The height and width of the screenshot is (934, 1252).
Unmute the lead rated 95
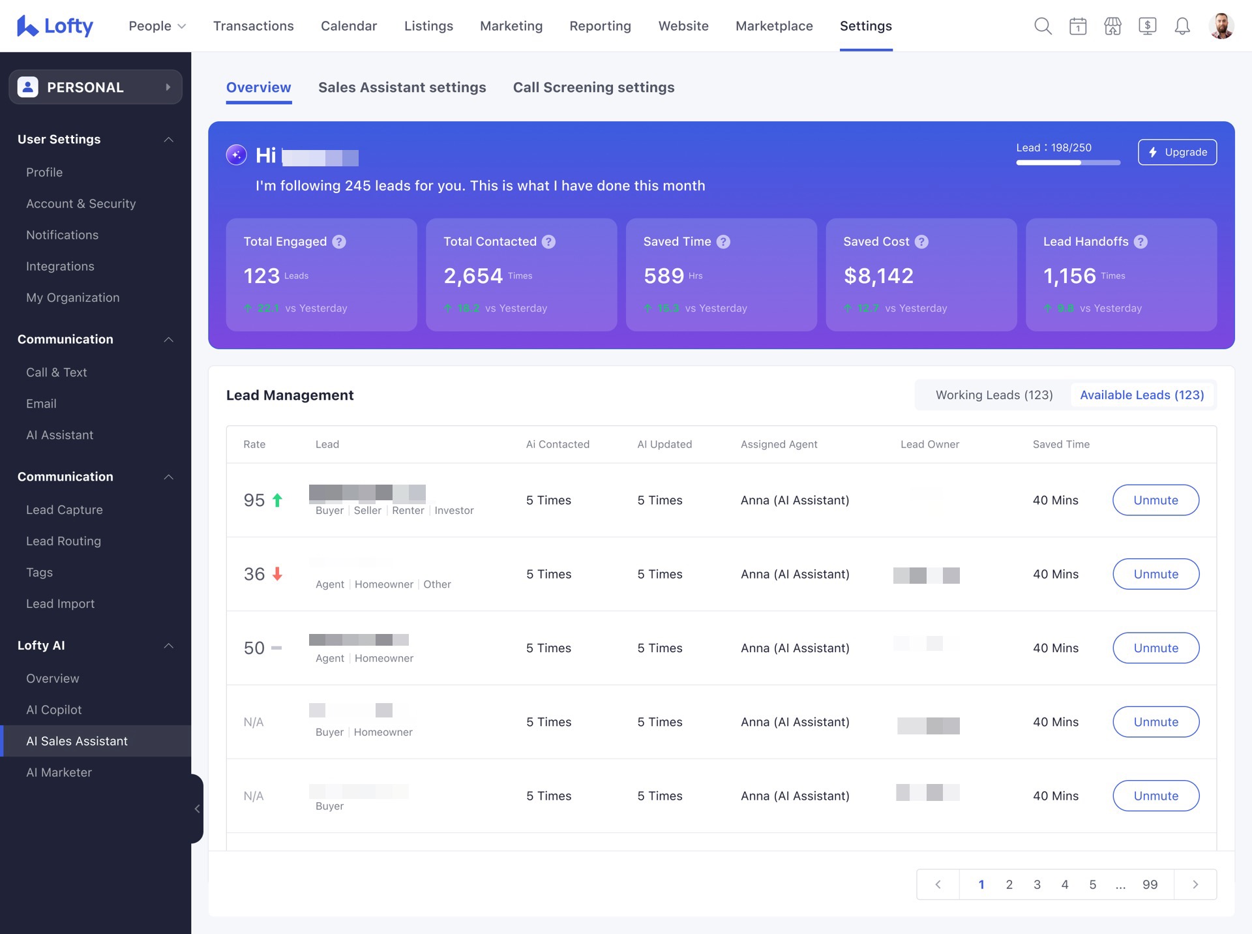point(1155,500)
